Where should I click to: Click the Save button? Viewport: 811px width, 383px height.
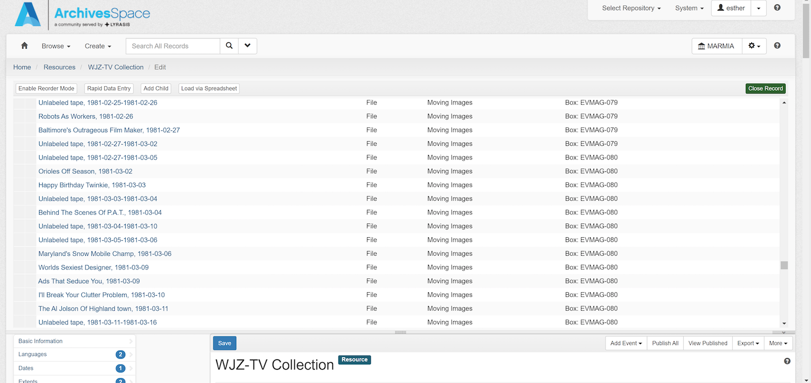[x=225, y=343]
